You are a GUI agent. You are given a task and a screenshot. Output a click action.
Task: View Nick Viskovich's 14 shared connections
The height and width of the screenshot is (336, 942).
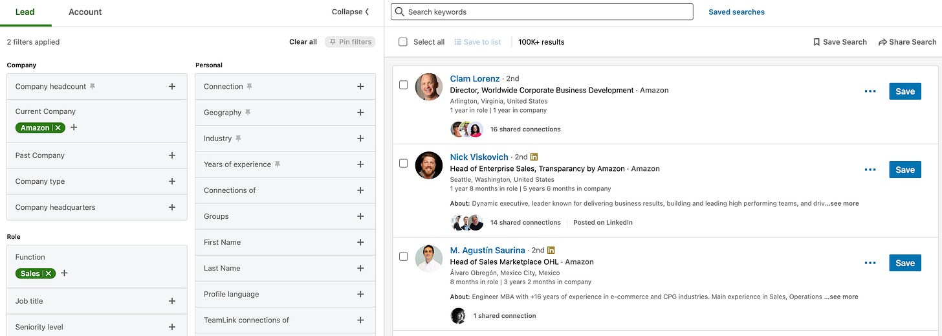[525, 223]
